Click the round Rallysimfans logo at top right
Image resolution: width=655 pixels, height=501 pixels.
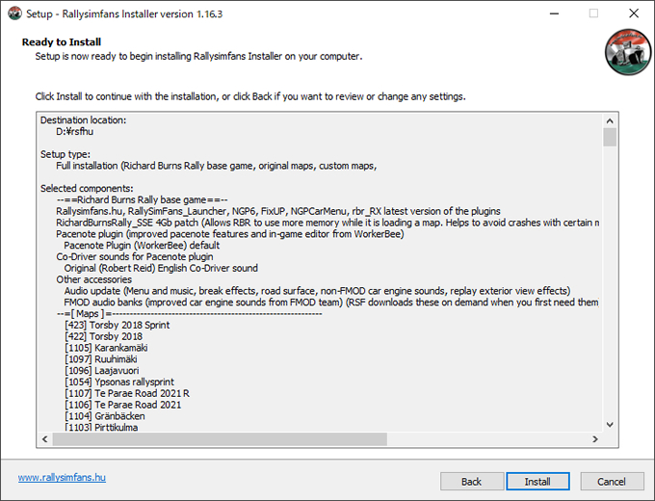628,52
